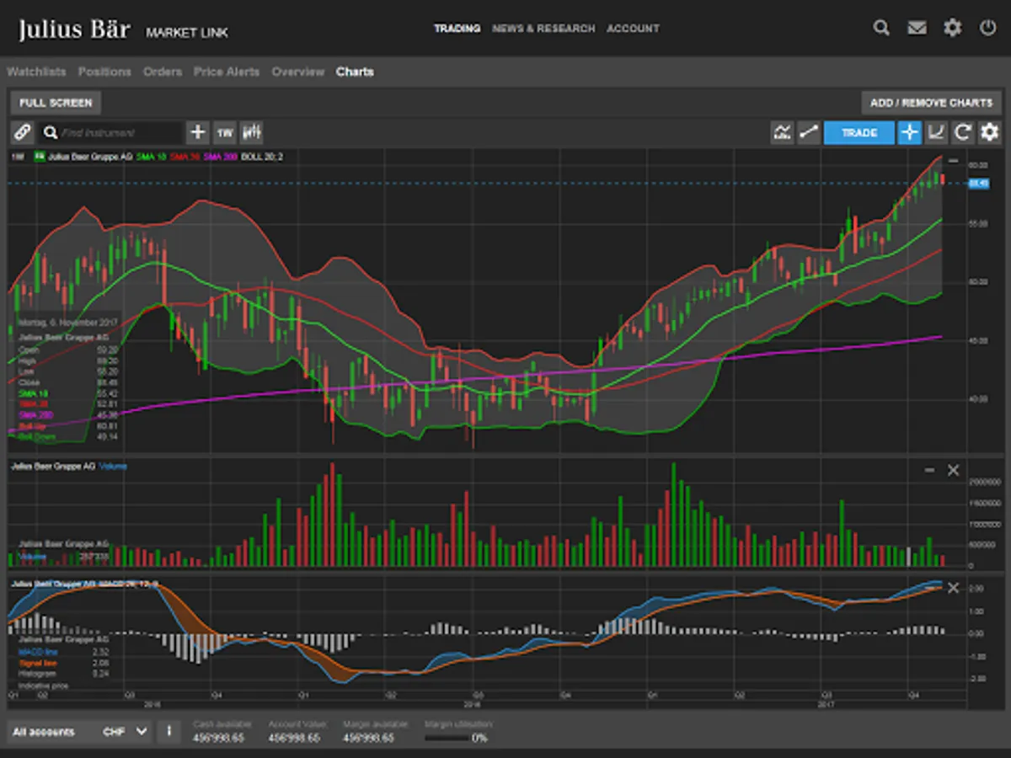Screen dimensions: 1011x758
Task: Click the axis scale icon
Action: (x=936, y=132)
